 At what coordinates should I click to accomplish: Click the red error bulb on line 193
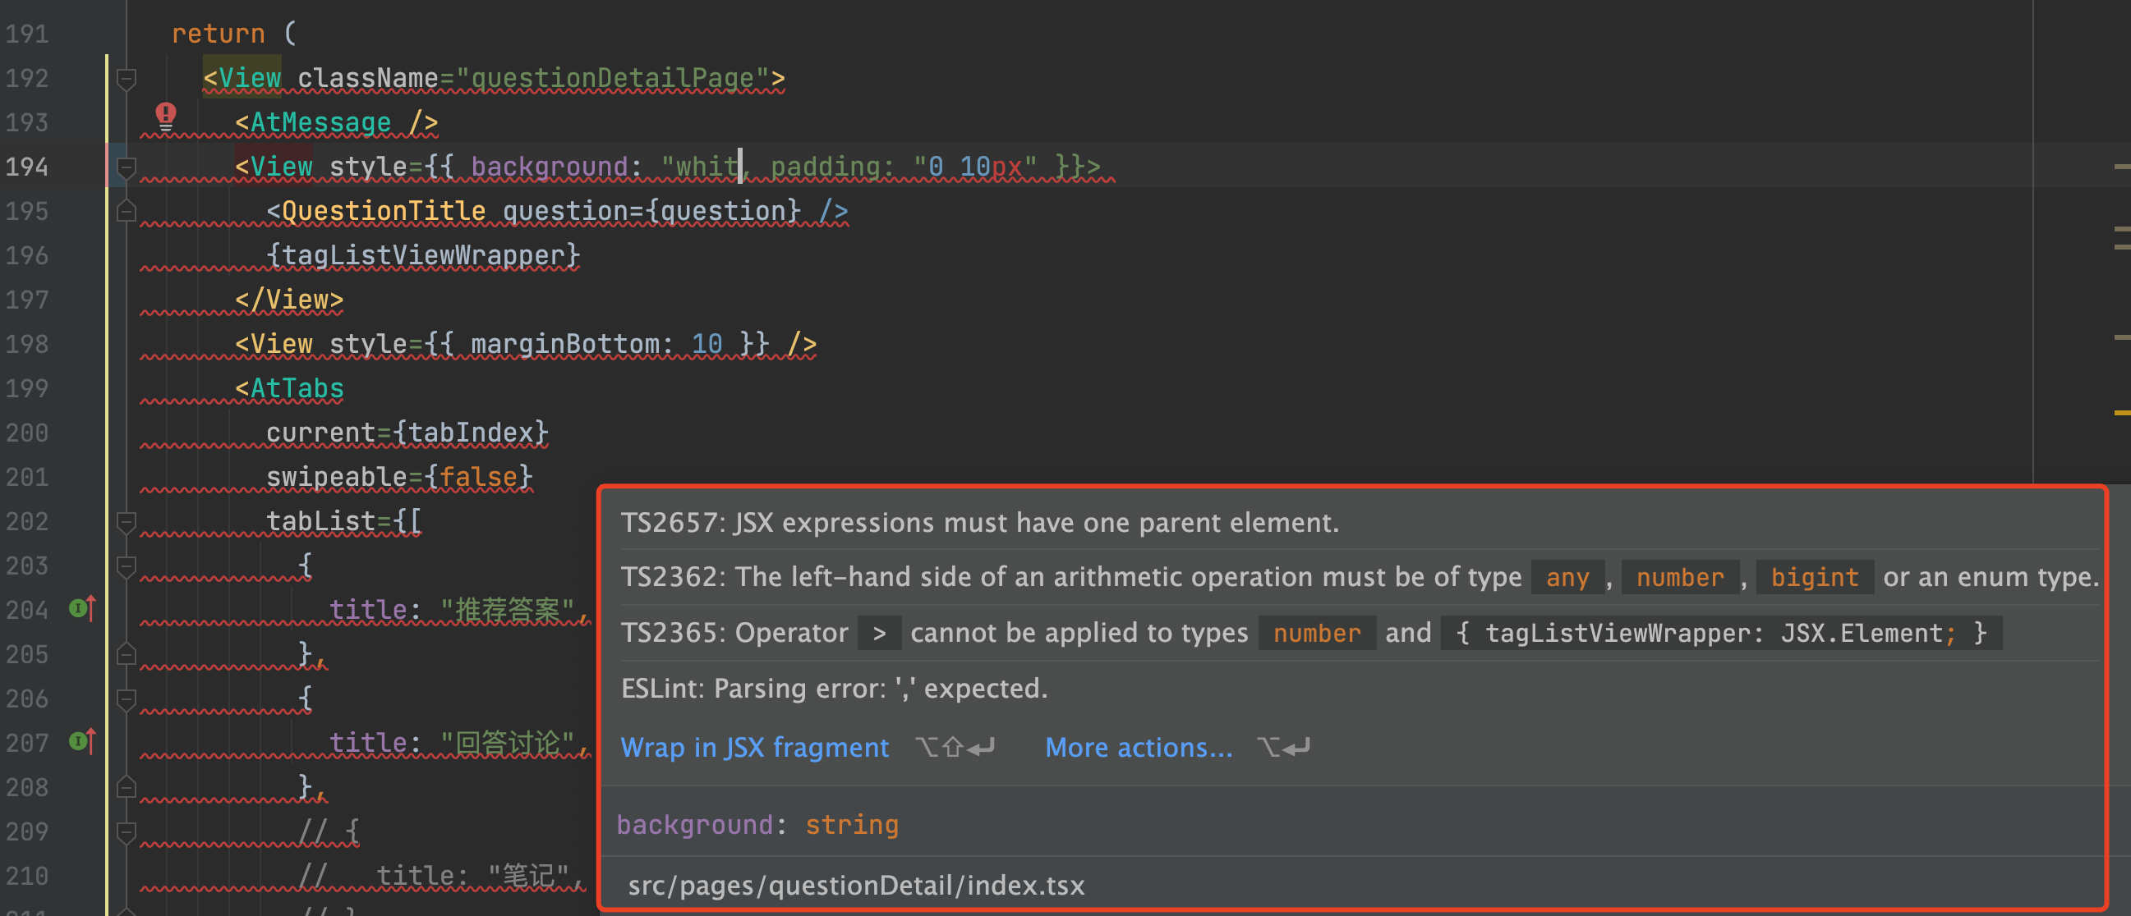pyautogui.click(x=165, y=115)
